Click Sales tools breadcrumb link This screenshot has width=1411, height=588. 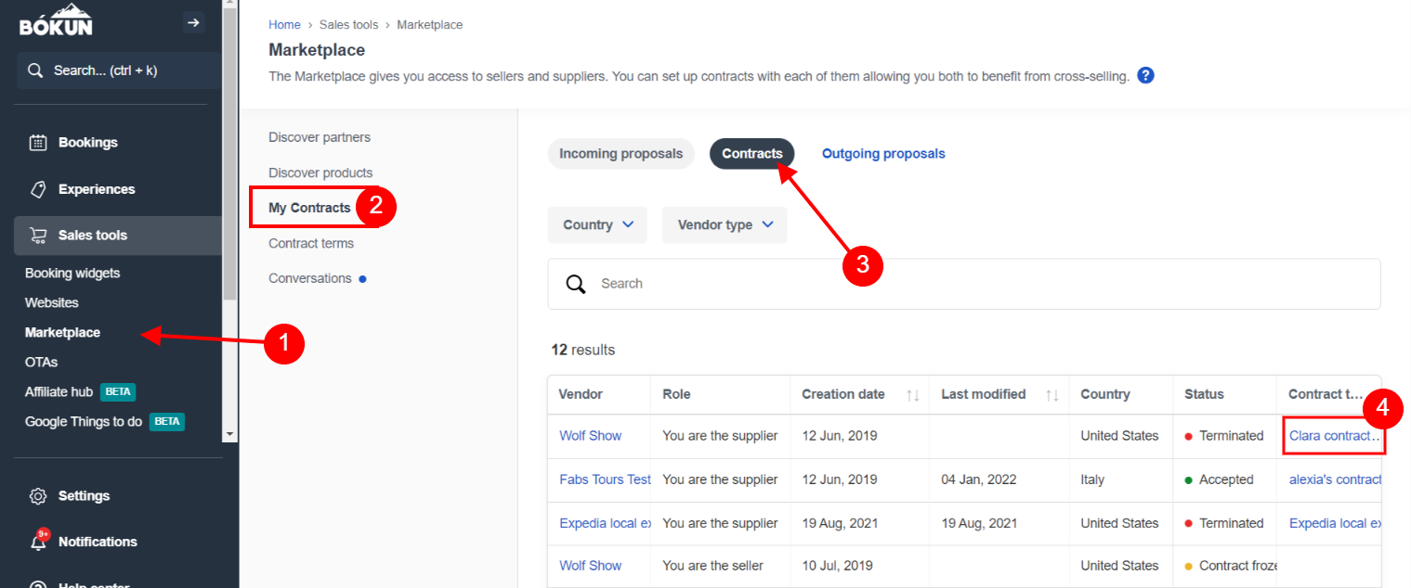(x=348, y=25)
